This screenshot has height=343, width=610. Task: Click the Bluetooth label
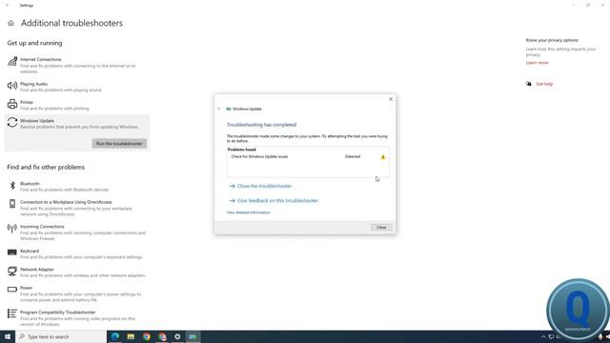point(30,184)
